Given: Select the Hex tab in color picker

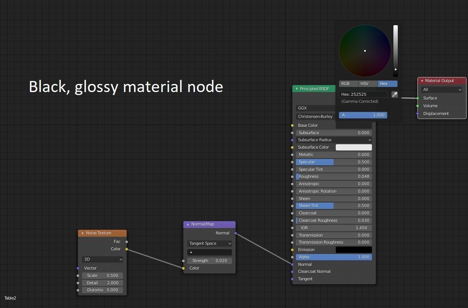Looking at the screenshot, I should [x=387, y=84].
